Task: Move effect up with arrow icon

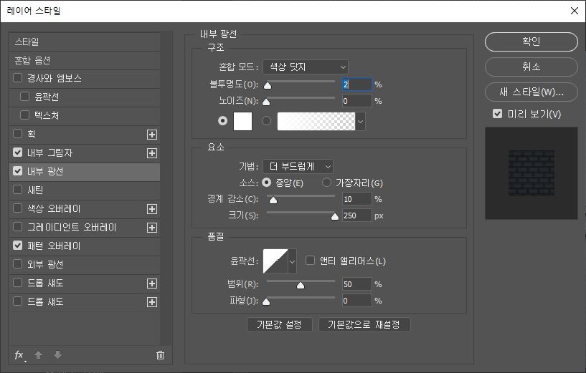Action: click(x=39, y=355)
